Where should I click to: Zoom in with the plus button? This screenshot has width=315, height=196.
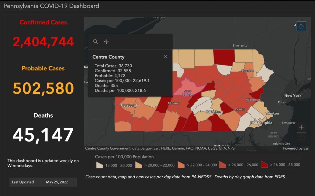[301, 127]
